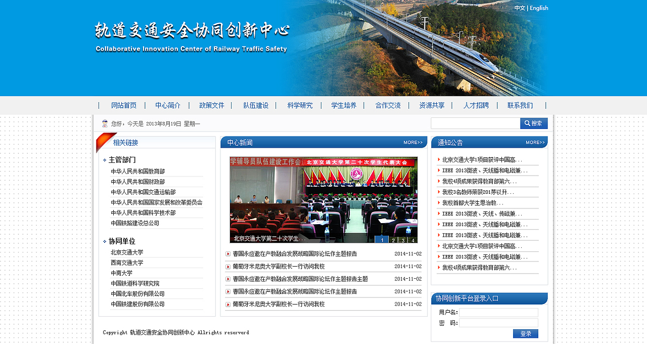
Task: Open link 中国铁路建设总公司
Action: point(135,223)
